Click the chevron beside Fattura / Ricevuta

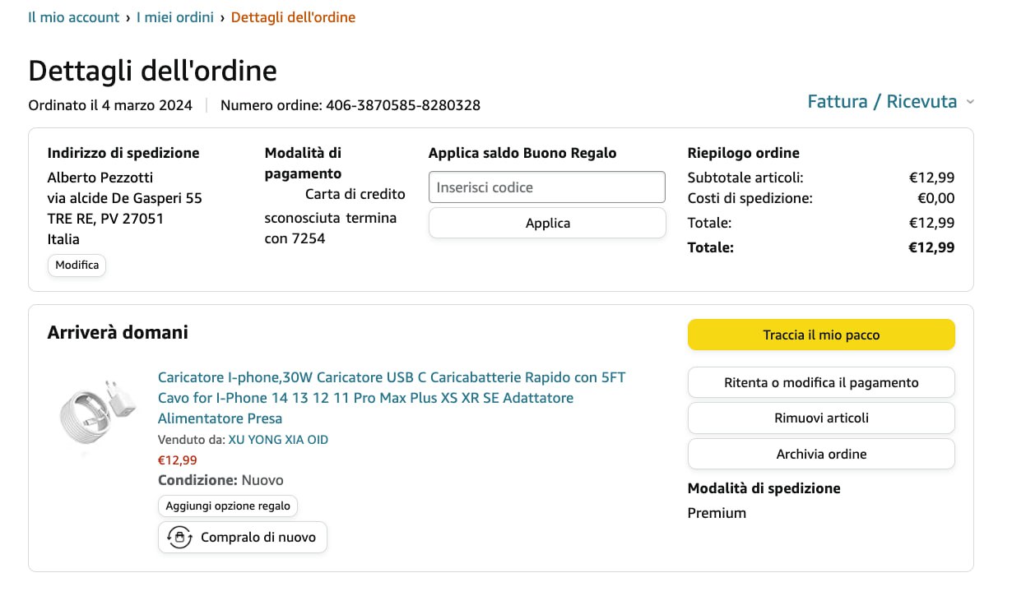pyautogui.click(x=970, y=102)
